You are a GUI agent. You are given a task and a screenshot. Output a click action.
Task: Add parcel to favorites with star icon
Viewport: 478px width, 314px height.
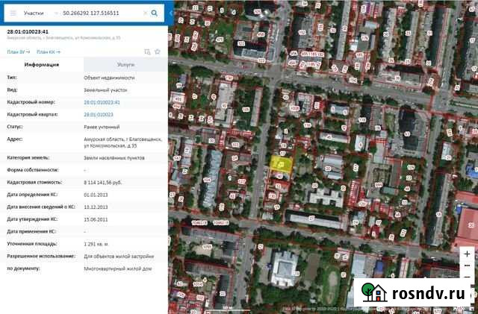158,51
